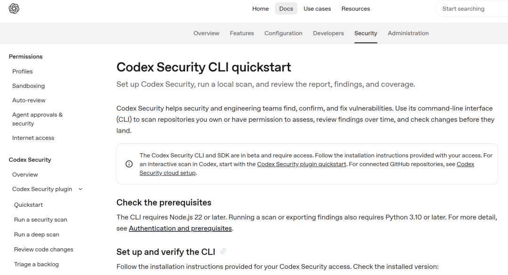Open the Docs top navigation item
Image resolution: width=508 pixels, height=275 pixels.
pyautogui.click(x=286, y=9)
